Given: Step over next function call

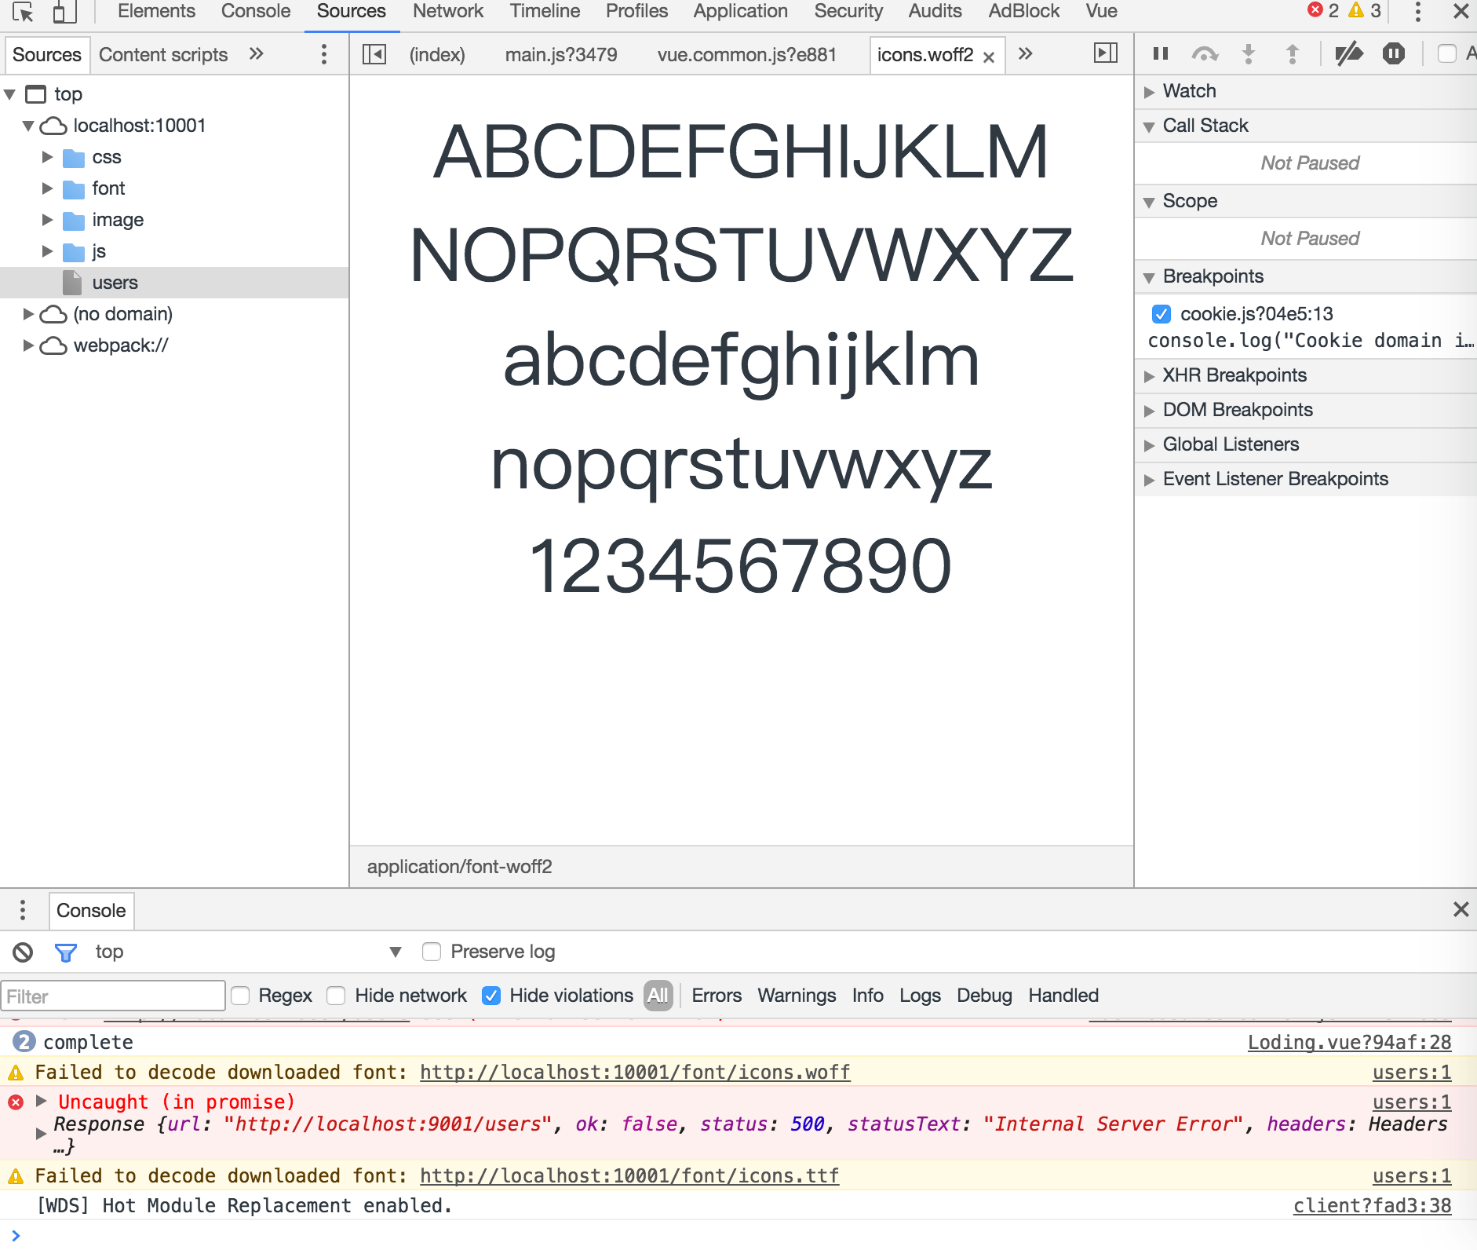Looking at the screenshot, I should pos(1205,53).
